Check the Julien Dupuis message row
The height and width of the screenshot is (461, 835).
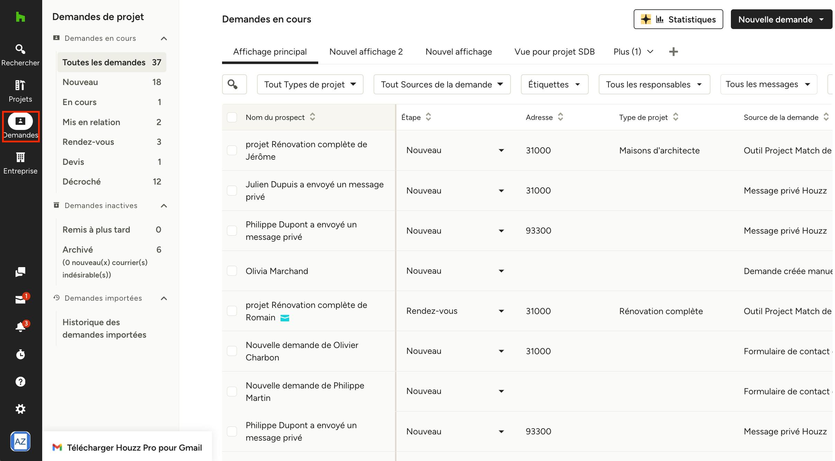point(232,190)
